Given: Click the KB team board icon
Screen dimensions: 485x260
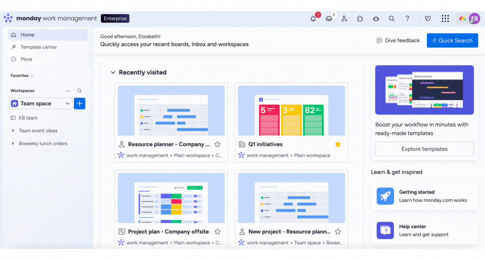Looking at the screenshot, I should pyautogui.click(x=13, y=118).
